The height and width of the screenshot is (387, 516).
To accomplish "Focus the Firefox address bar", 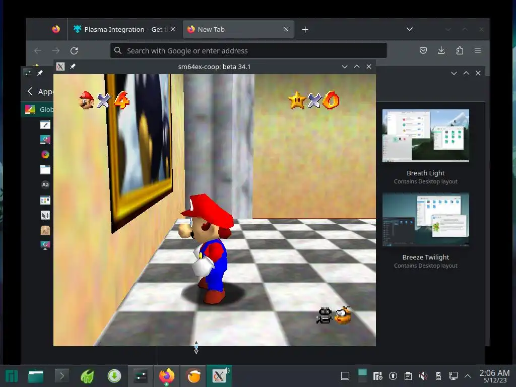I will click(248, 51).
